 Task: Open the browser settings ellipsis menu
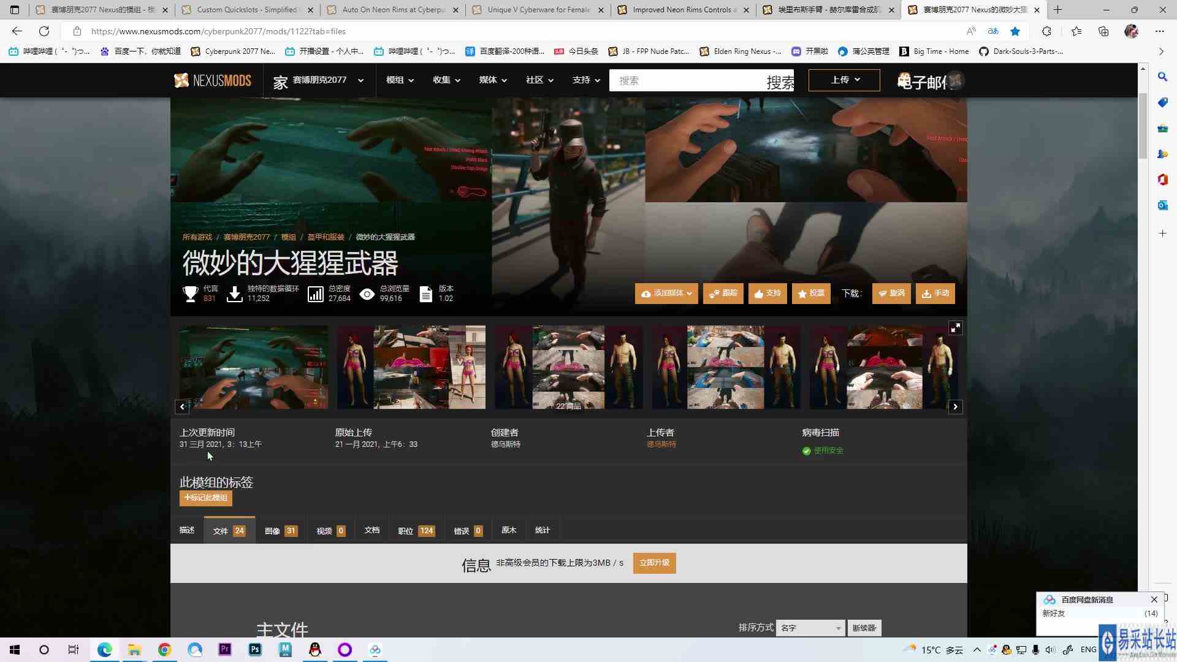pyautogui.click(x=1159, y=31)
